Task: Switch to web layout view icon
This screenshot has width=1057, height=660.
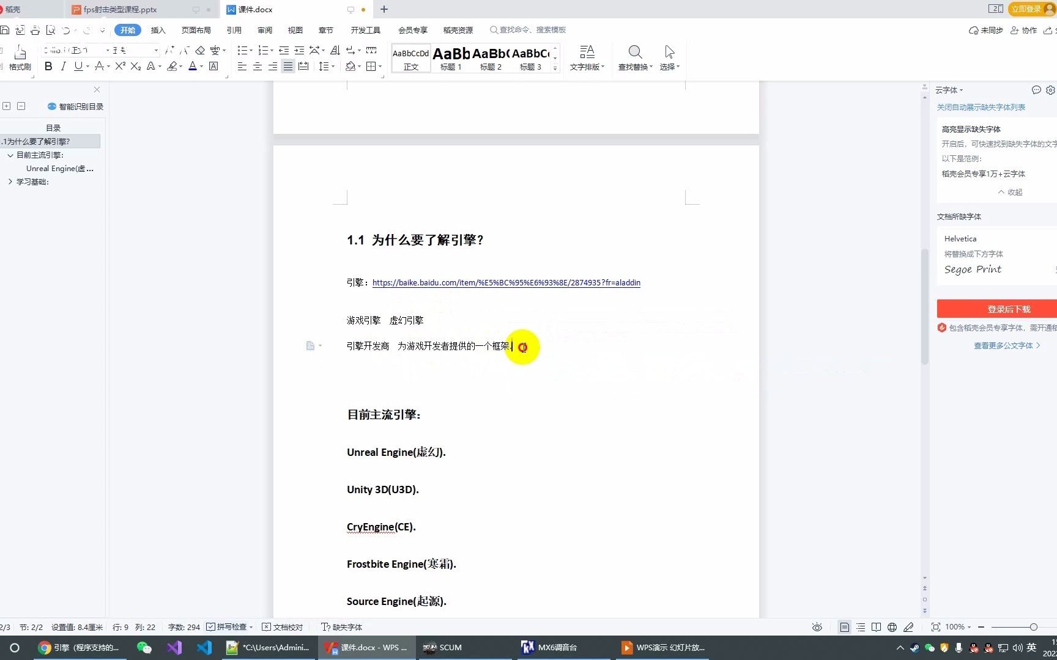Action: click(892, 627)
